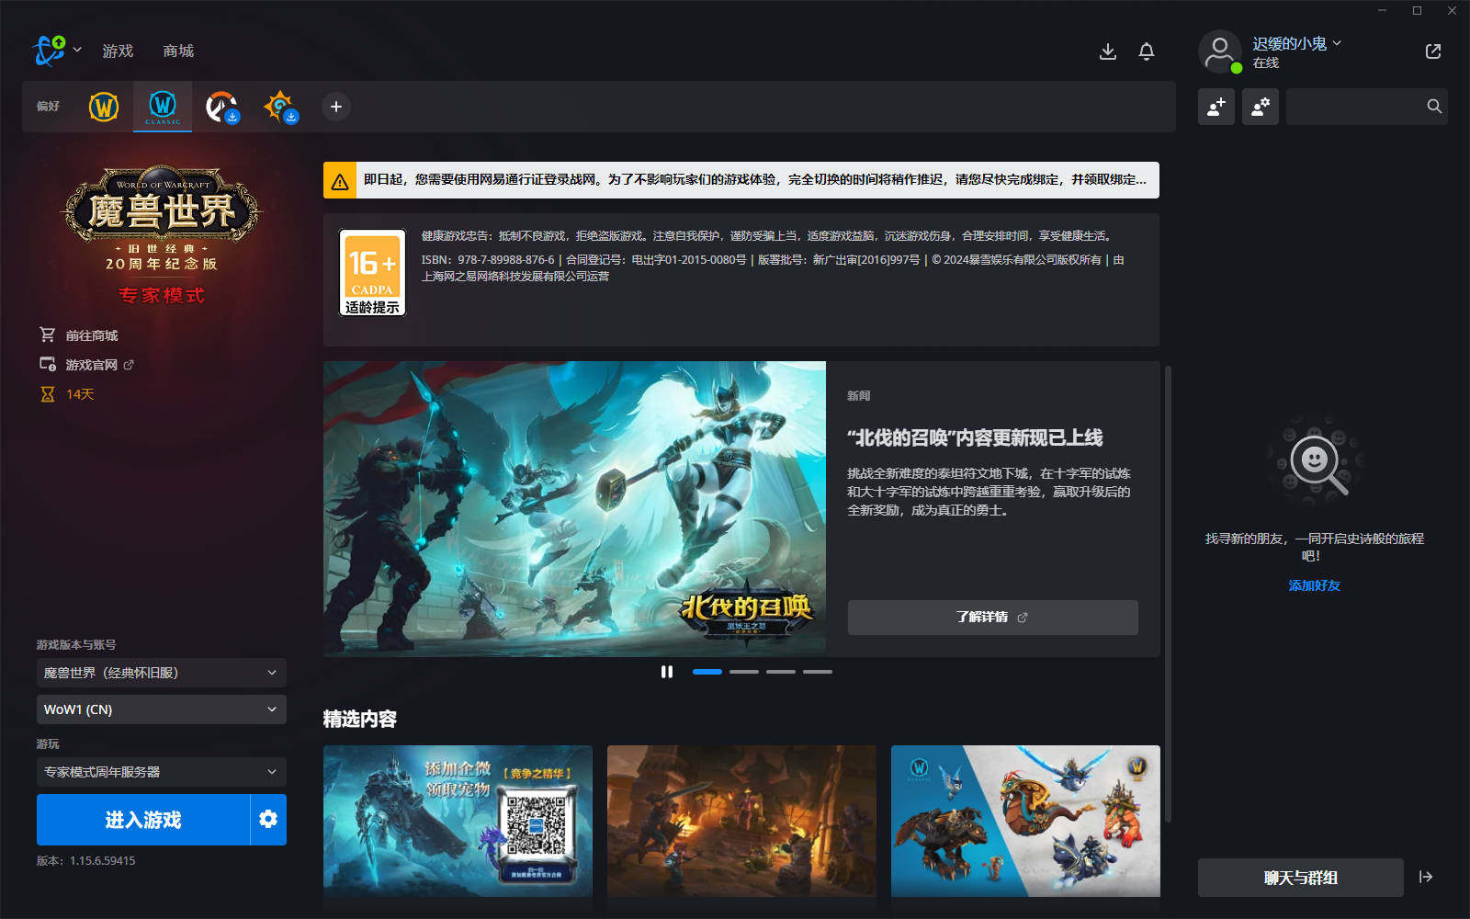Select the WoW Classic tab icon

162,107
